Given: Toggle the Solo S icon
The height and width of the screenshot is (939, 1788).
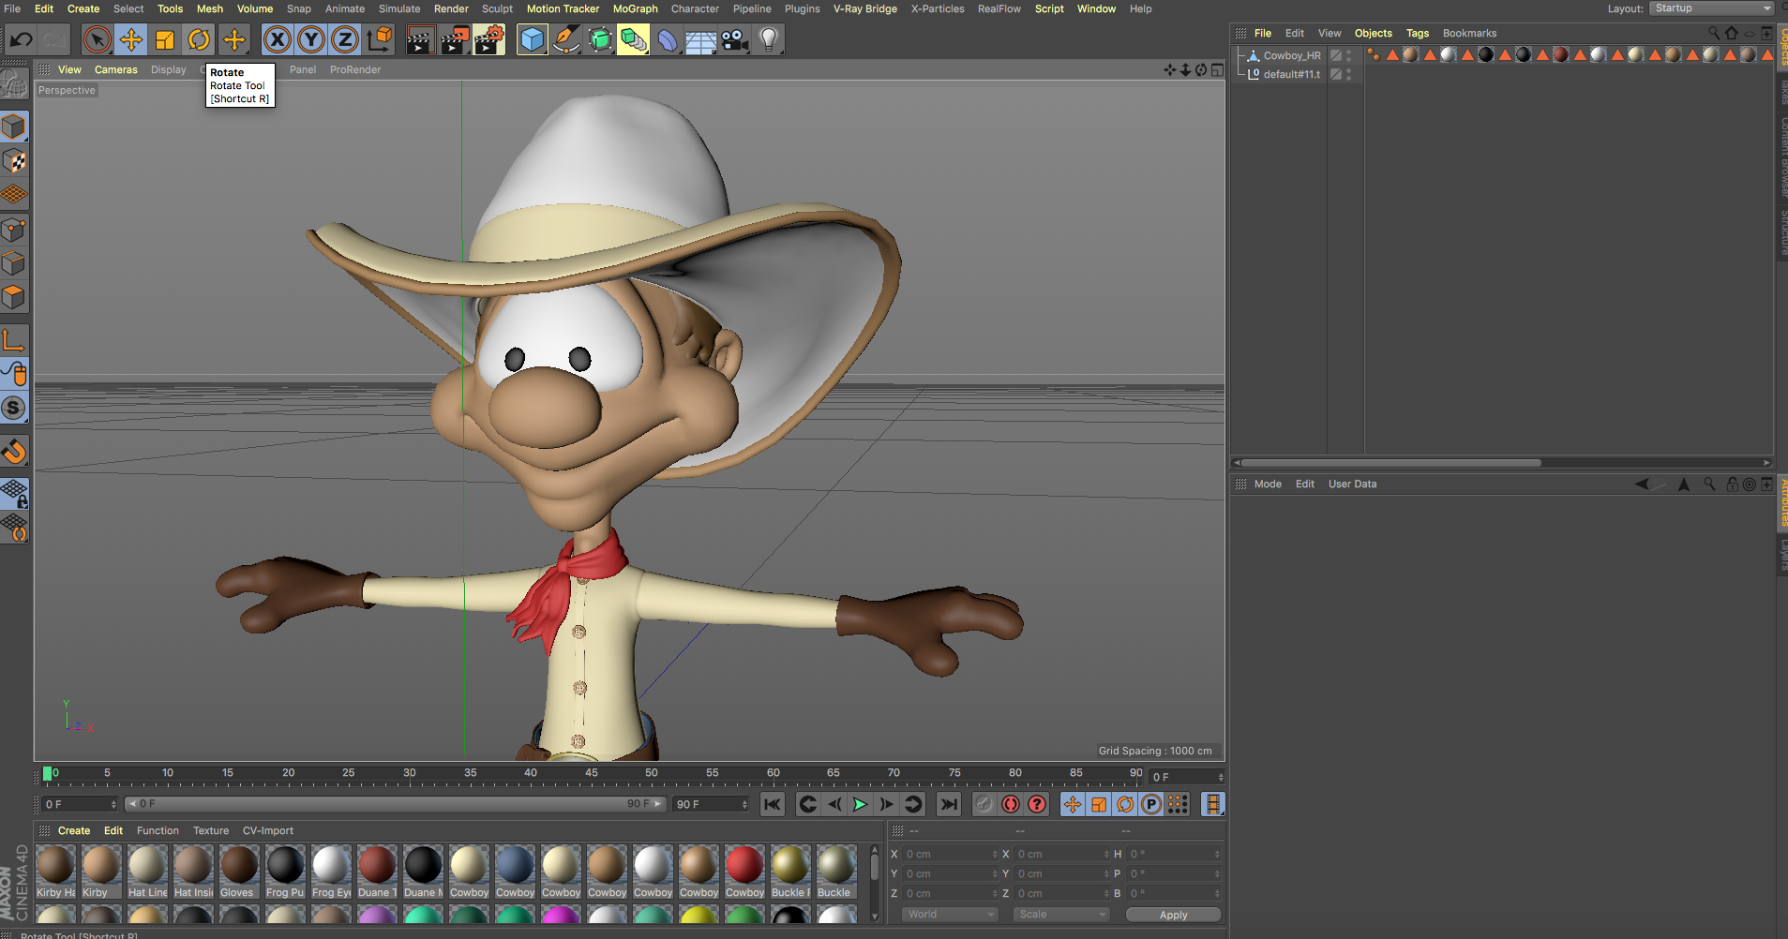Looking at the screenshot, I should pyautogui.click(x=14, y=408).
